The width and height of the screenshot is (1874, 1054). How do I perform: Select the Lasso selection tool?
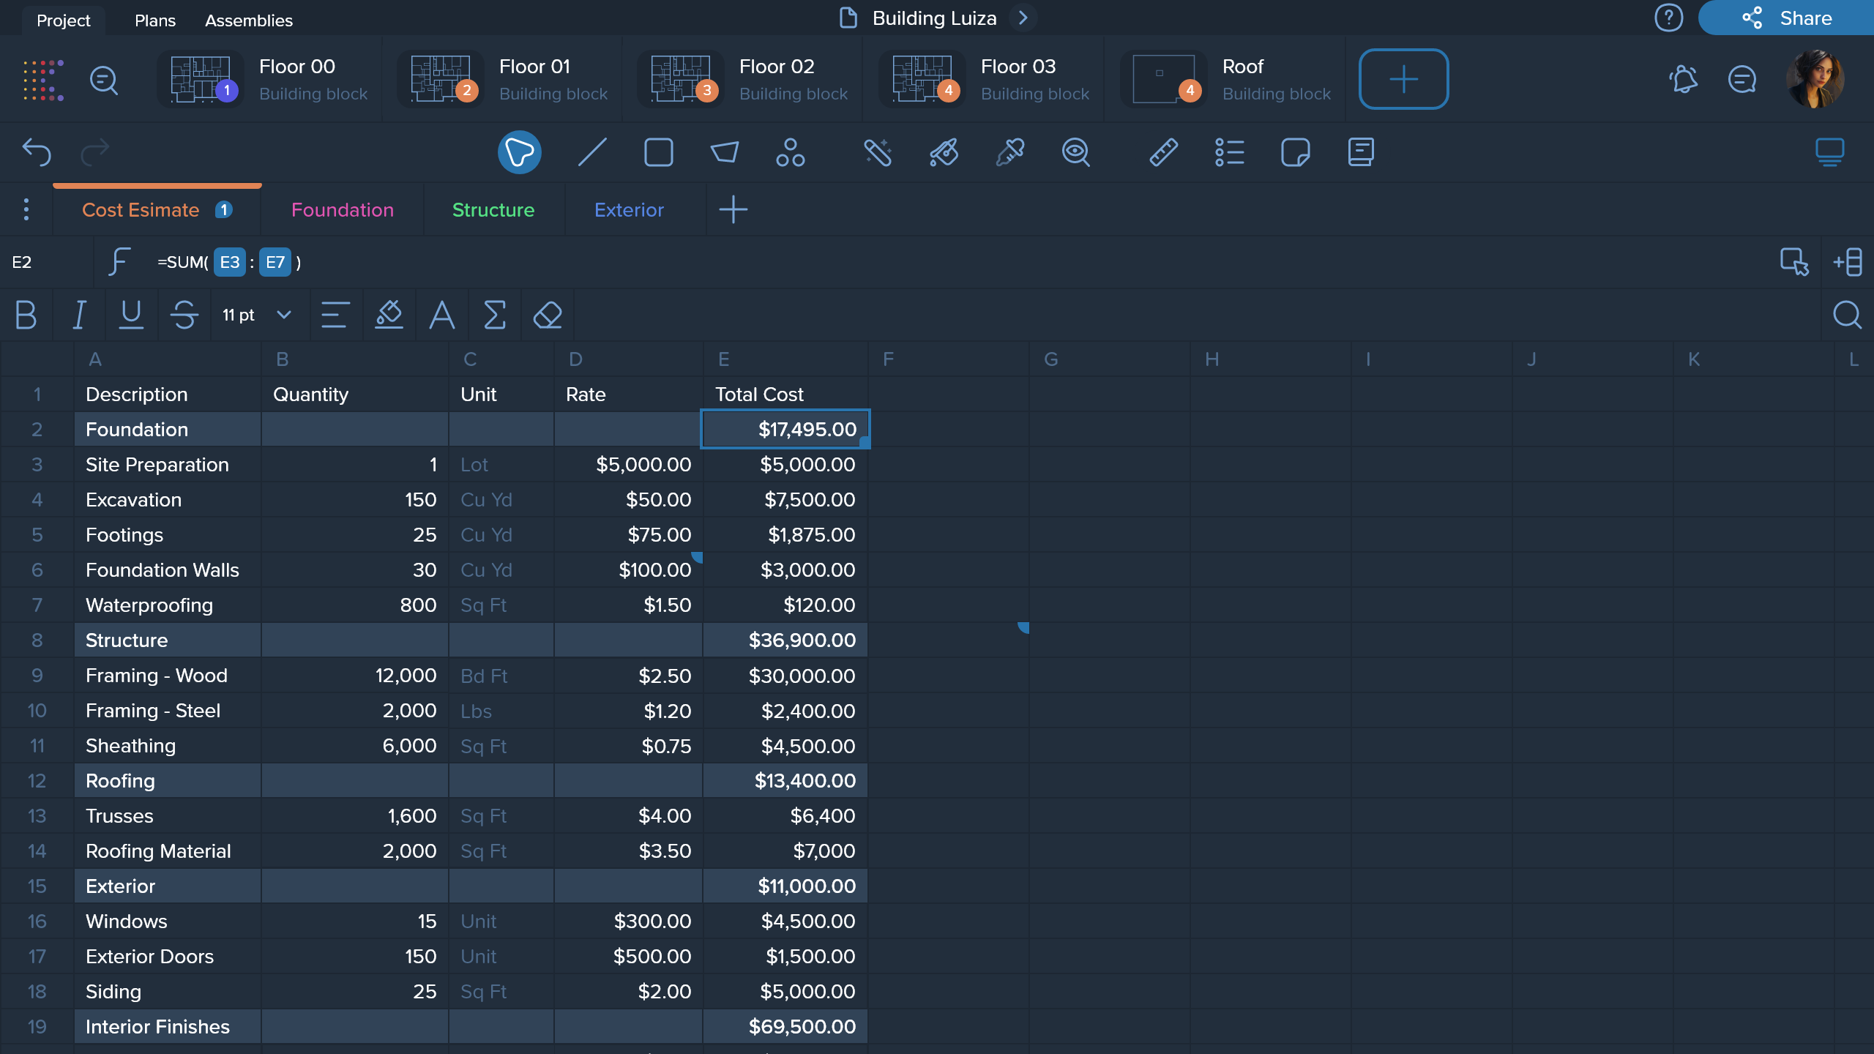click(519, 152)
